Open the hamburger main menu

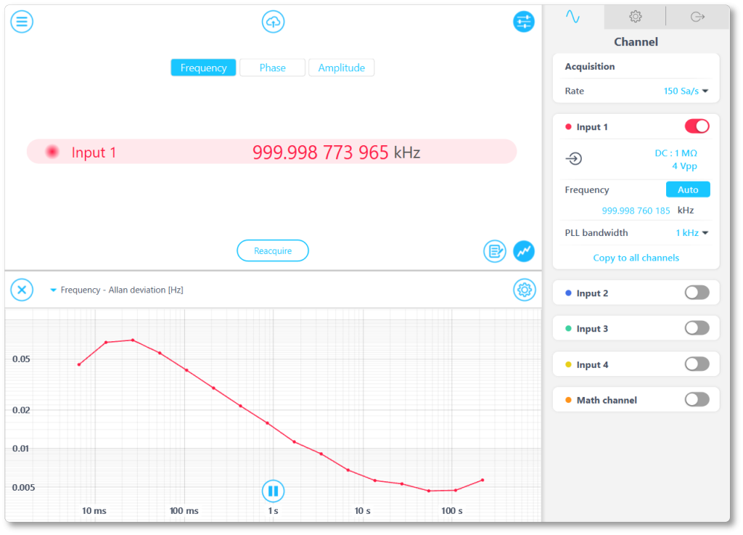pos(22,21)
